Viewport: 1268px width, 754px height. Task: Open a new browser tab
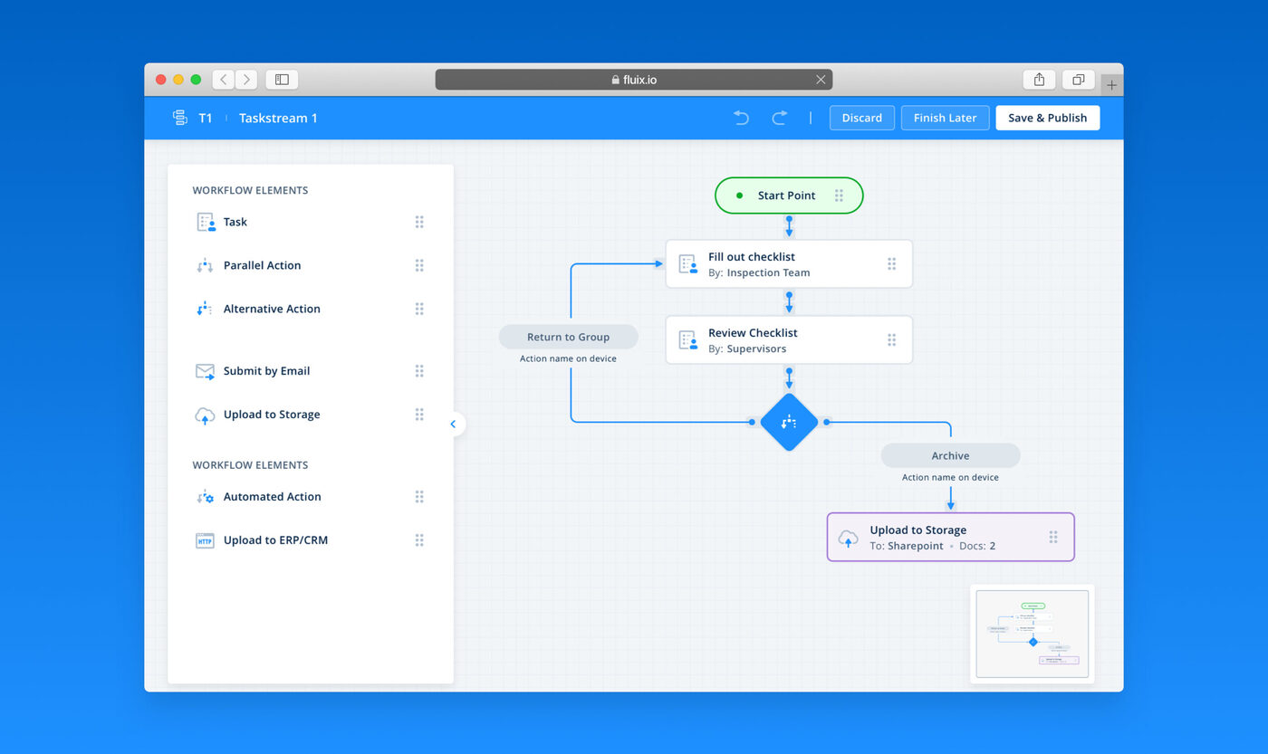[x=1111, y=84]
